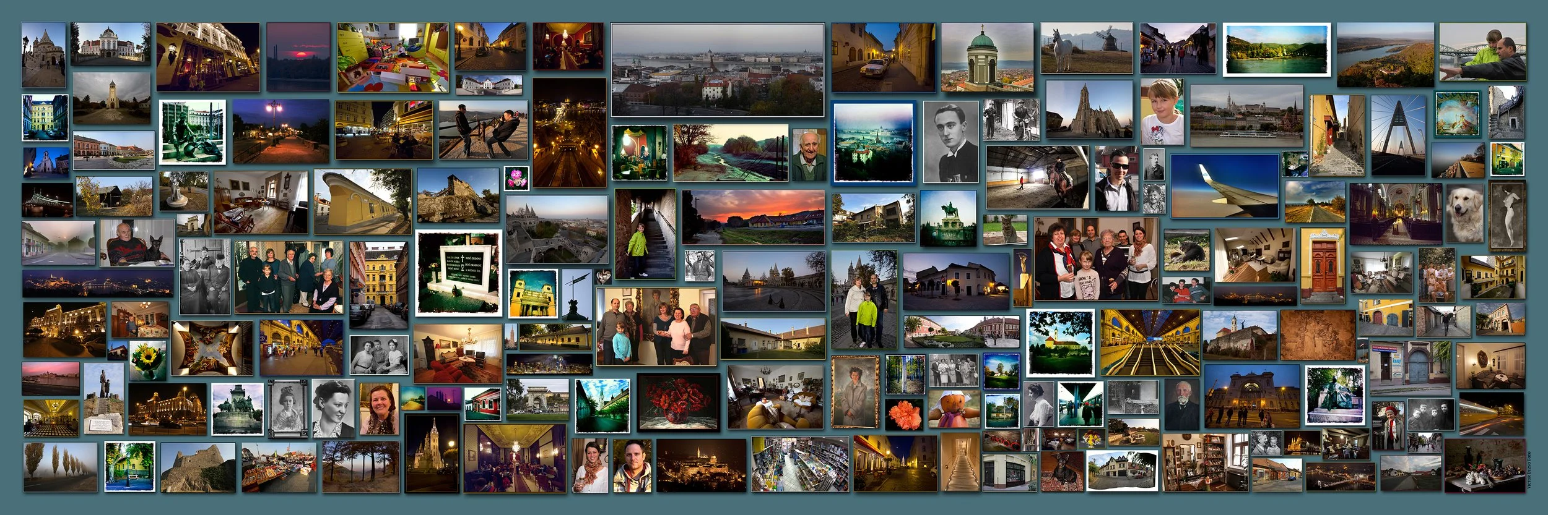Open the child in green jacket on stairs
This screenshot has height=515, width=1548.
[645, 234]
